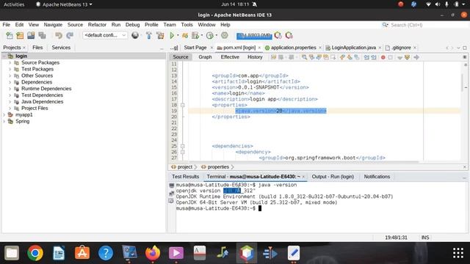
Task: Open the Refactor menu
Action: (x=97, y=24)
